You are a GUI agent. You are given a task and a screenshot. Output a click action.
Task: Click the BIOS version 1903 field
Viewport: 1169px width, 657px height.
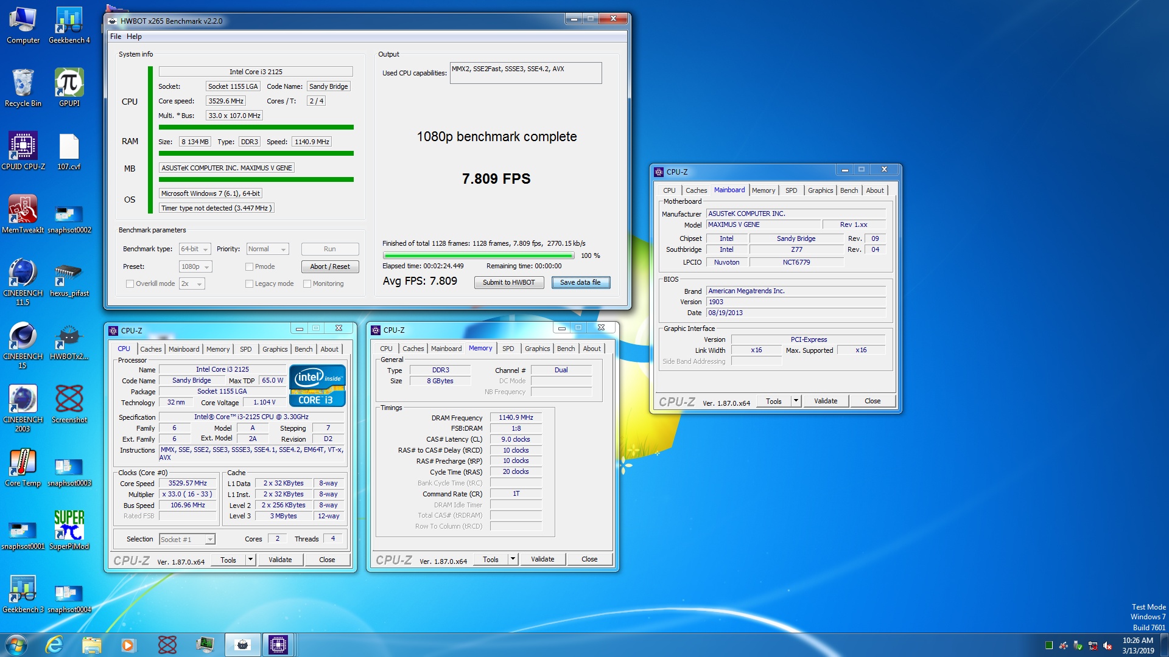pyautogui.click(x=796, y=302)
